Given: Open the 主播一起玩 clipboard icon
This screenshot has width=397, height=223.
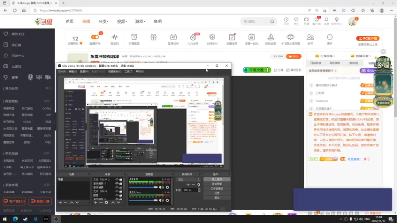Looking at the screenshot, I should coord(251,37).
